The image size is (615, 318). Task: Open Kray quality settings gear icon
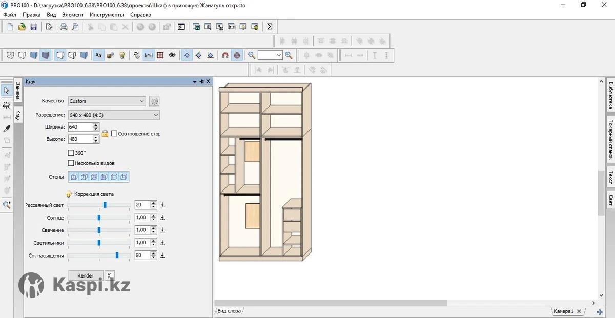pos(154,101)
